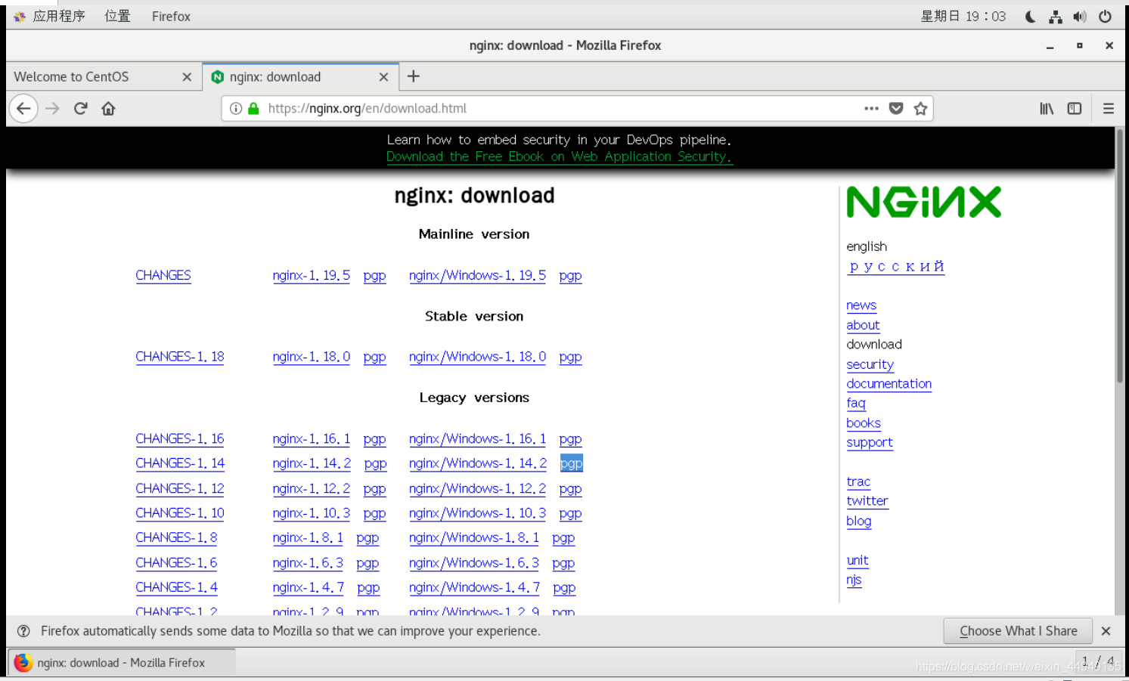1129x681 pixels.
Task: Select the nginx: download tab
Action: click(299, 77)
